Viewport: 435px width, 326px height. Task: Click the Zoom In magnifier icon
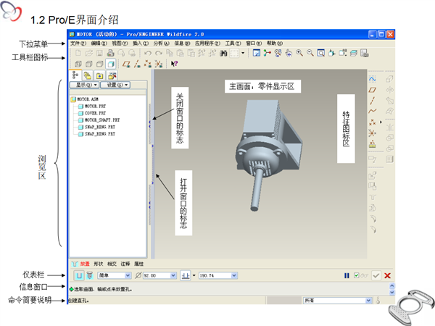tap(299, 53)
